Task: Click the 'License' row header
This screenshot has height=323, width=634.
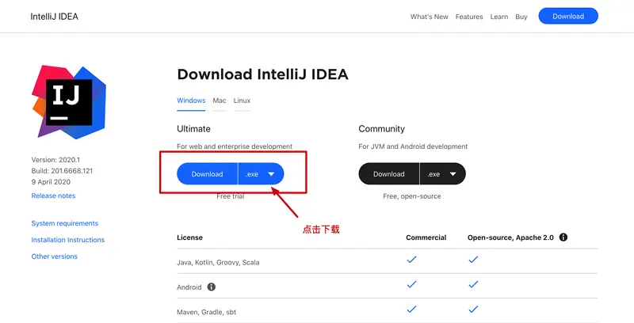Action: 189,237
